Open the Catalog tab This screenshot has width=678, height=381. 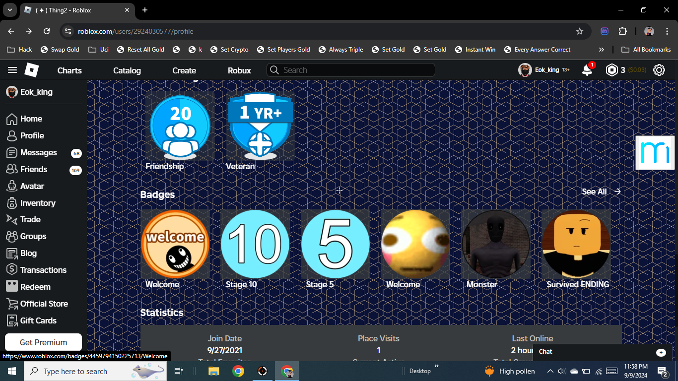(127, 70)
